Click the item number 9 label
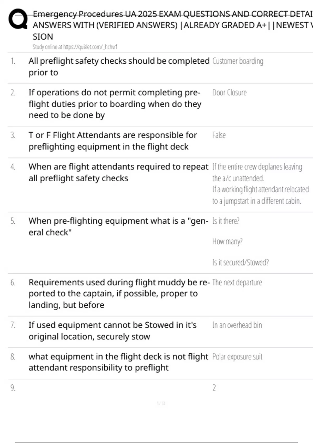Viewport: 313px width, 443px height. pos(13,388)
